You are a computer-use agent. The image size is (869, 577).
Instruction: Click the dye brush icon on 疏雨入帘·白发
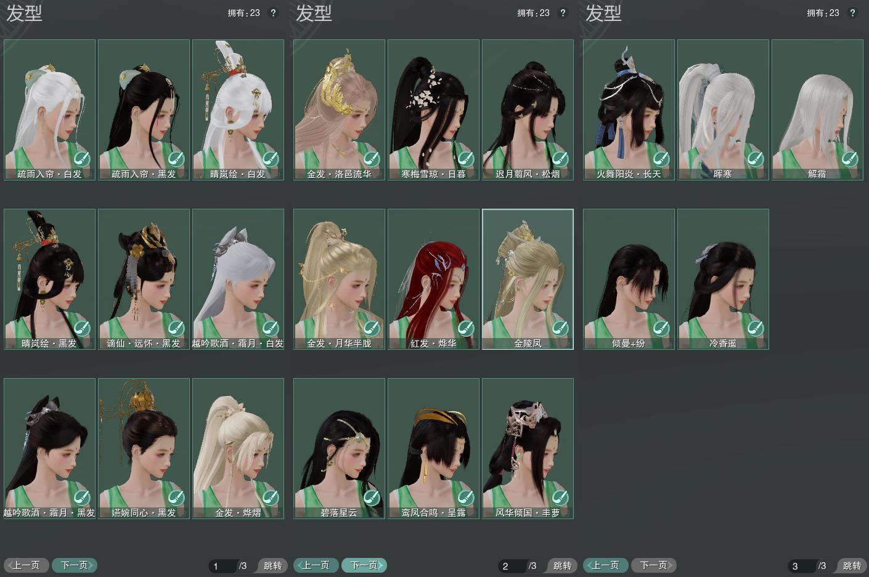[x=82, y=159]
